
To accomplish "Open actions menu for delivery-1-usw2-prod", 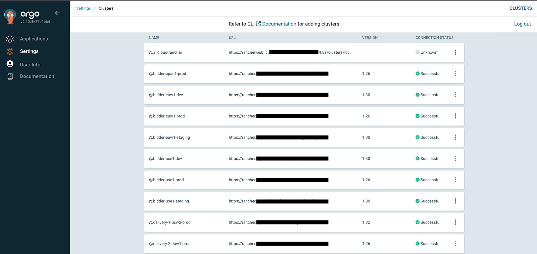I will (455, 222).
